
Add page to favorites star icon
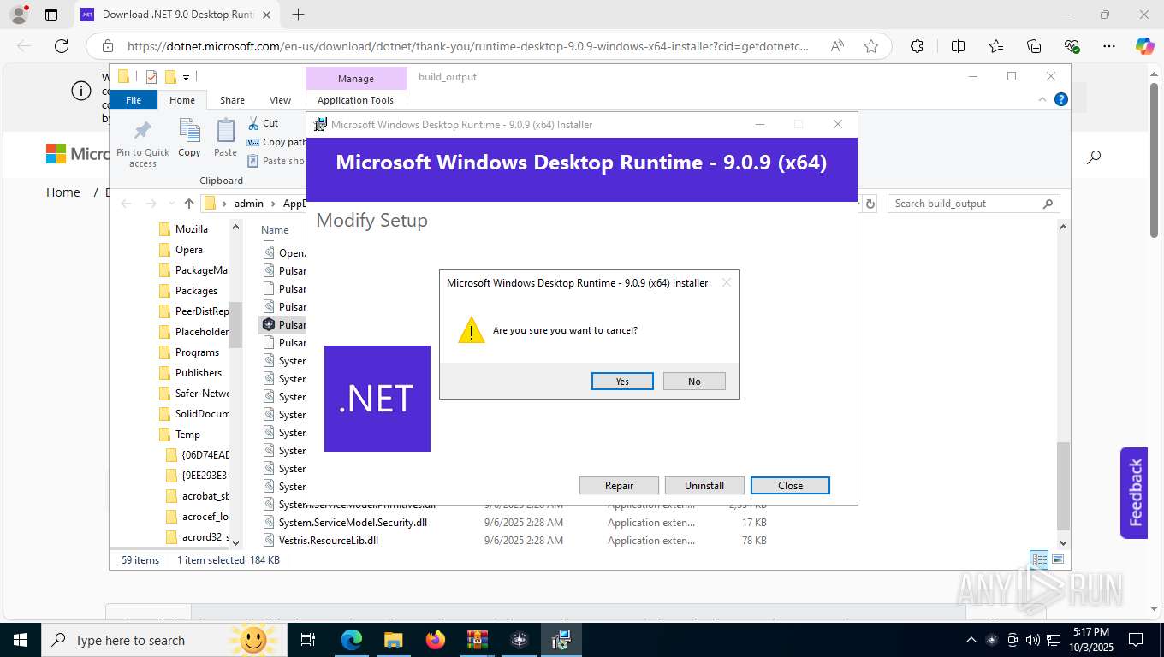point(871,46)
